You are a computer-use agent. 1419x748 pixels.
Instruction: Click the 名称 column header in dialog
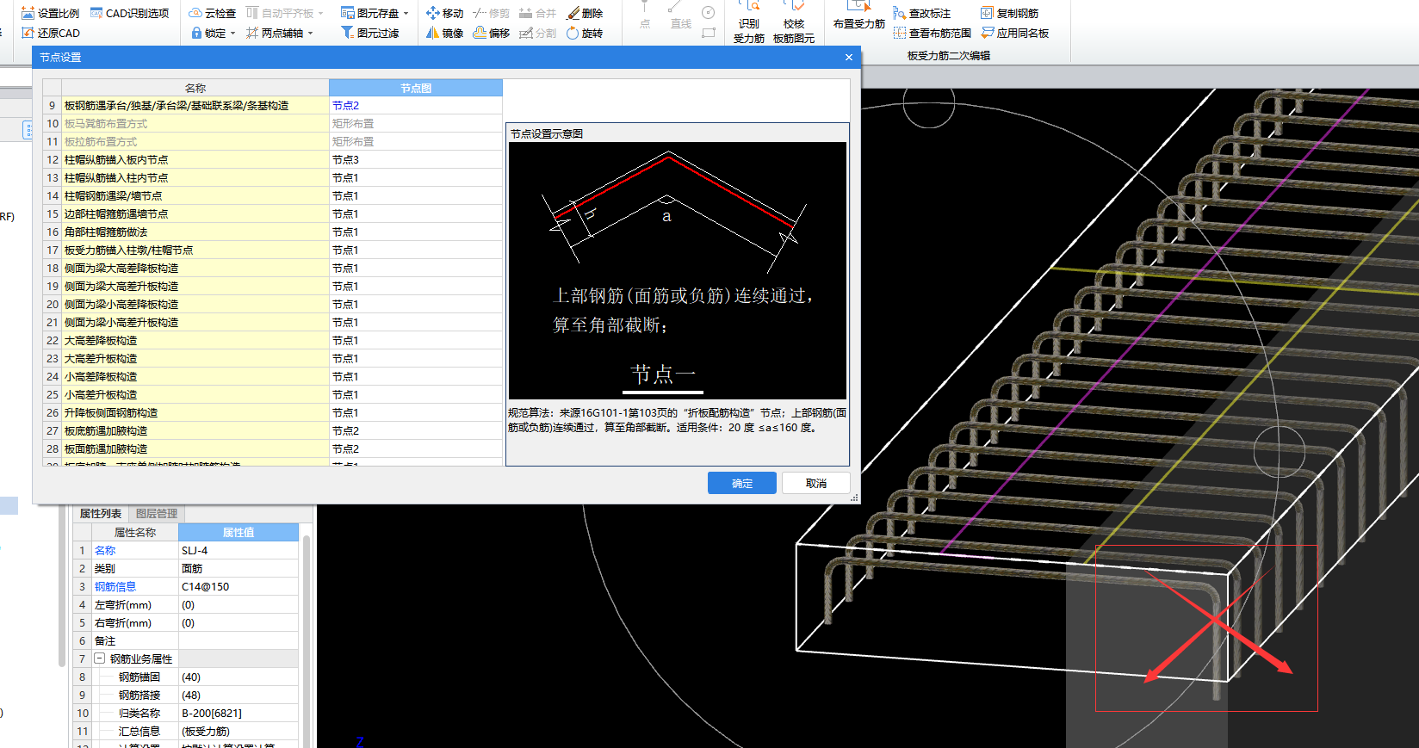tap(195, 88)
